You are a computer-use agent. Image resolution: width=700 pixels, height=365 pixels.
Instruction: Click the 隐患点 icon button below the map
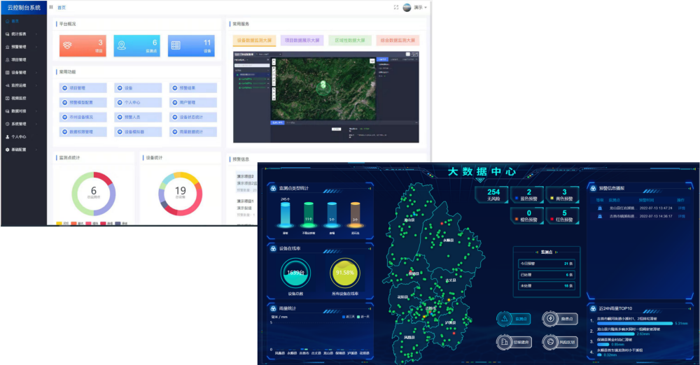(x=559, y=319)
